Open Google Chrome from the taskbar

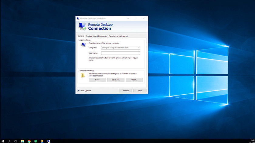pyautogui.click(x=29, y=141)
